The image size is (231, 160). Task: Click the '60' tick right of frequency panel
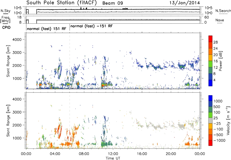pyautogui.click(x=206, y=17)
